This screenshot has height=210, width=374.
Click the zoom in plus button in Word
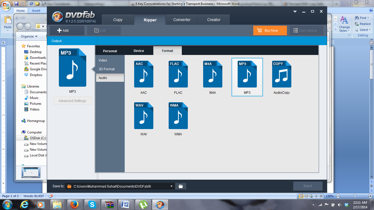370,196
